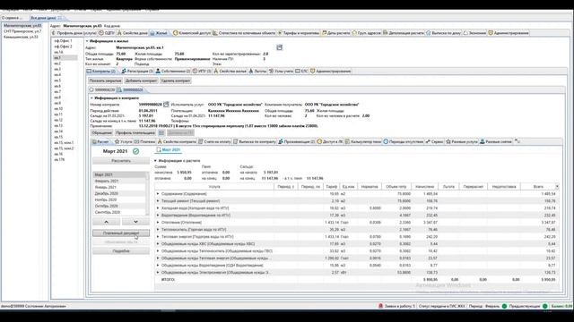Click the Льготы tab icon
574x322 pixels.
click(x=251, y=72)
